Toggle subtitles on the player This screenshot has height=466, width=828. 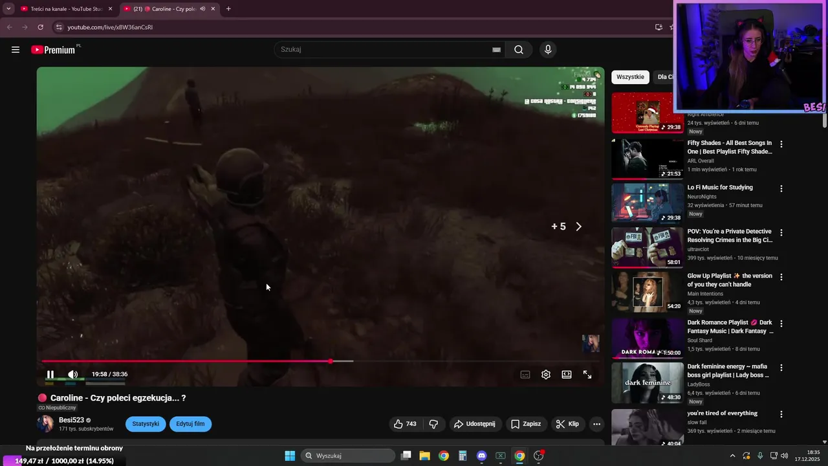point(525,374)
